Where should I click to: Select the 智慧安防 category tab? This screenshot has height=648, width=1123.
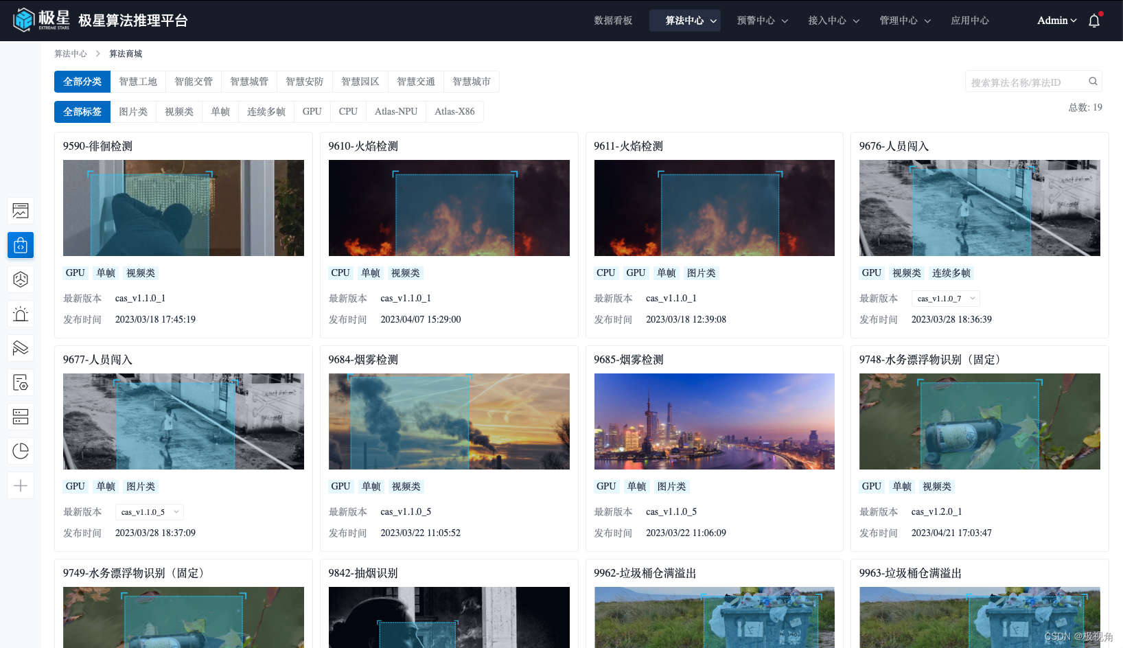pos(305,82)
